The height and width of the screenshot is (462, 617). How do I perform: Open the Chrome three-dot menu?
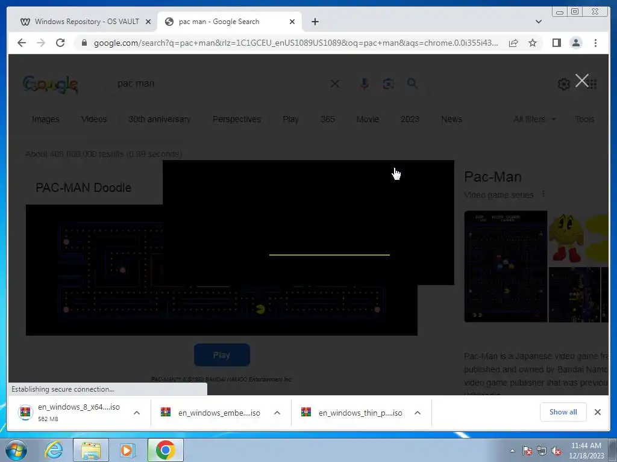coord(595,43)
